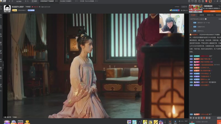Expand the gift list with up chevron
The width and height of the screenshot is (221, 124).
pos(165,122)
